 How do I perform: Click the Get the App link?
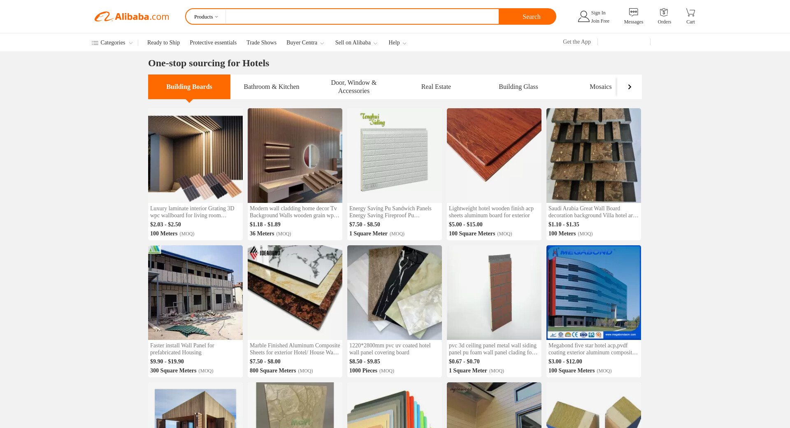pos(577,42)
